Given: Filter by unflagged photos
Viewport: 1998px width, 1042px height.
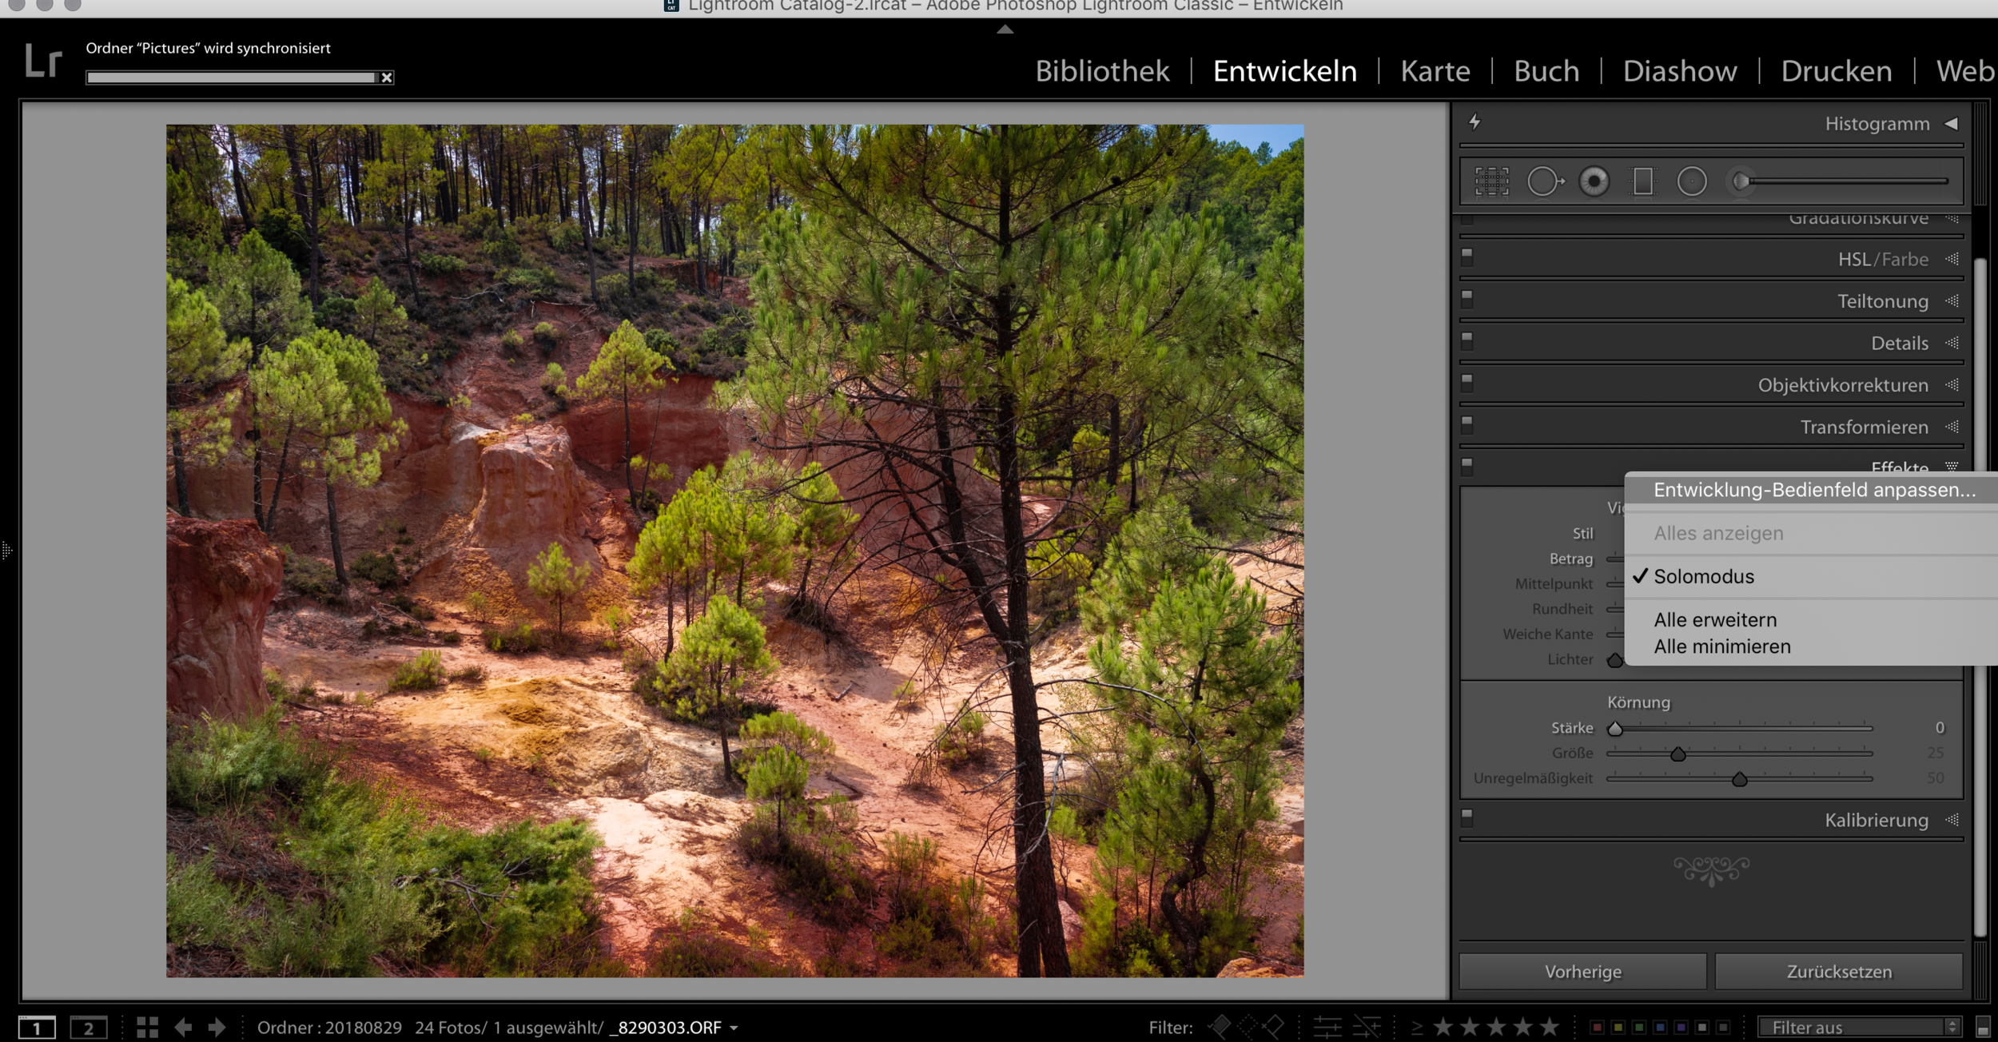Looking at the screenshot, I should pyautogui.click(x=1247, y=1026).
